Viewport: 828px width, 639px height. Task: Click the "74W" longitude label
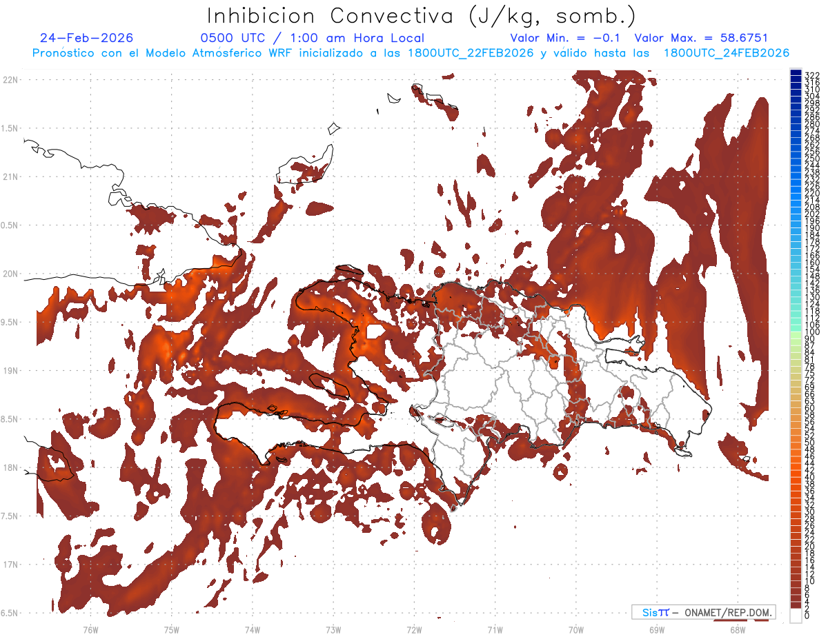(253, 629)
